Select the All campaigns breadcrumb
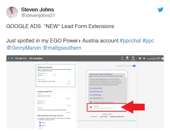The image size is (170, 131). 36,58
